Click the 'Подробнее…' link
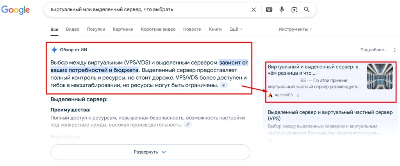Image resolution: width=400 pixels, height=166 pixels. tap(374, 50)
